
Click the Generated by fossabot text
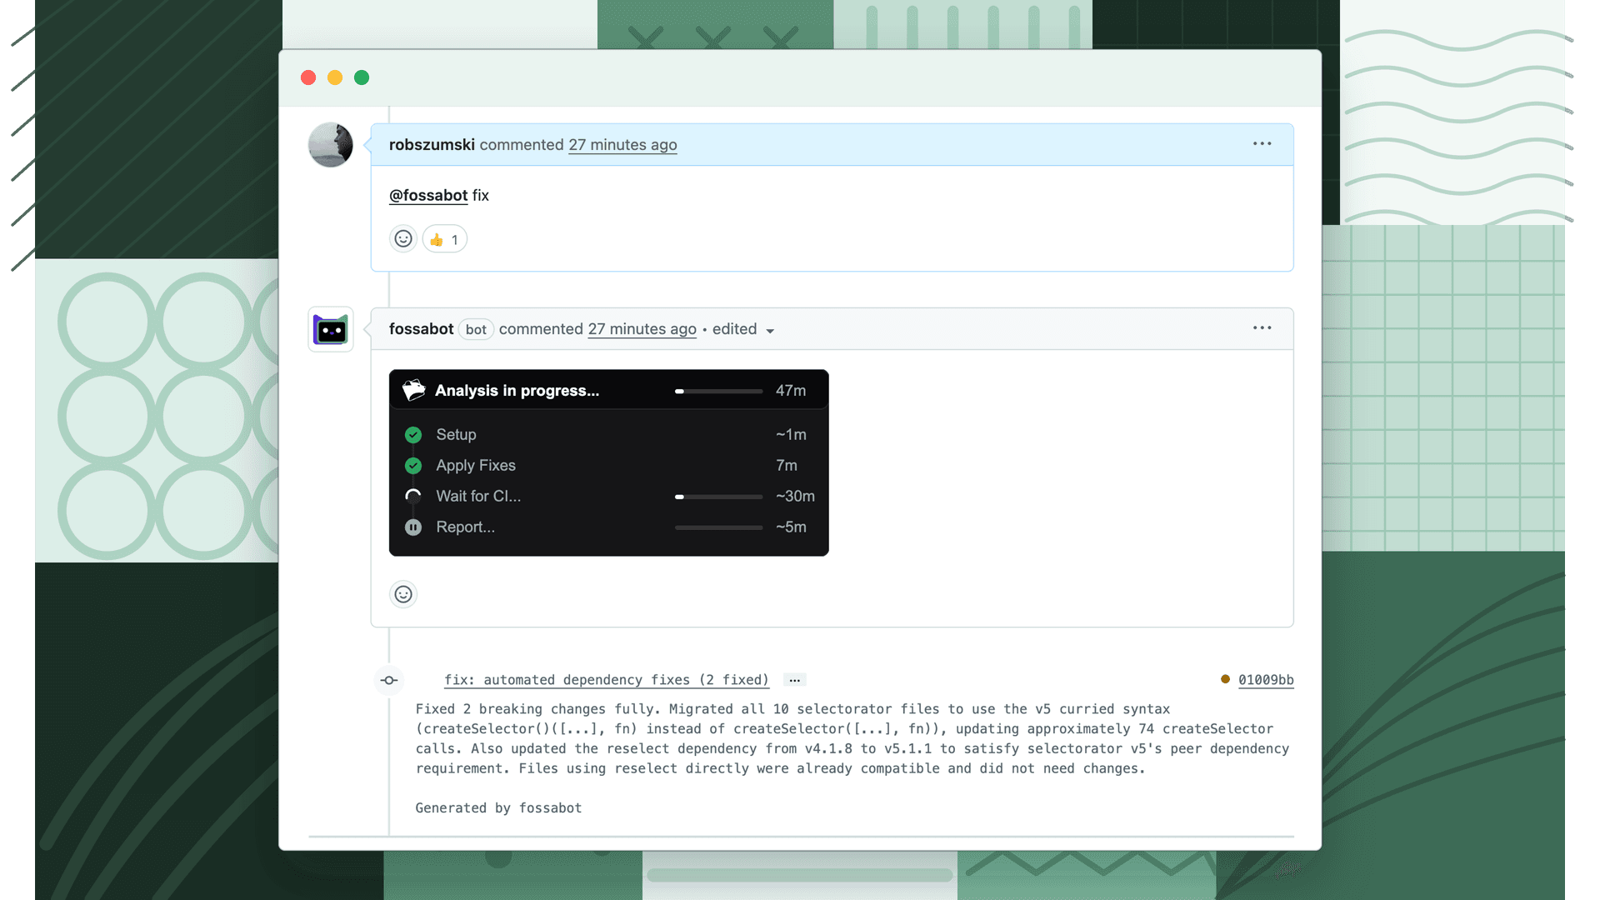tap(498, 808)
